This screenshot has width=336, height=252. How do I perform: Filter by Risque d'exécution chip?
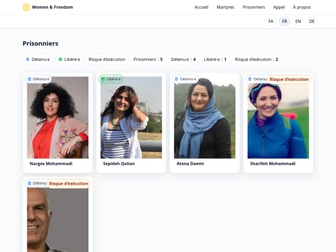coord(107,59)
